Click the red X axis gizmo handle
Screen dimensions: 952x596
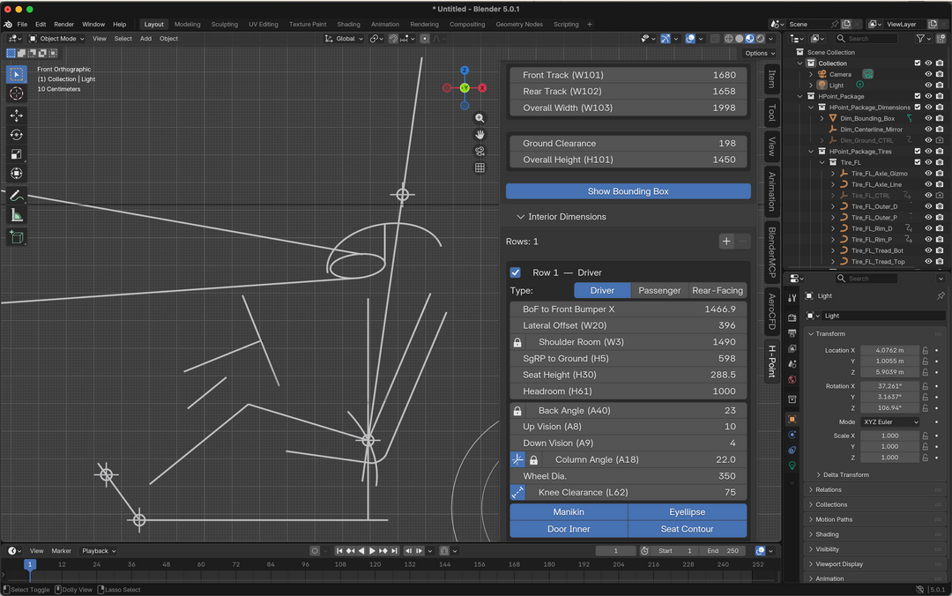[482, 88]
